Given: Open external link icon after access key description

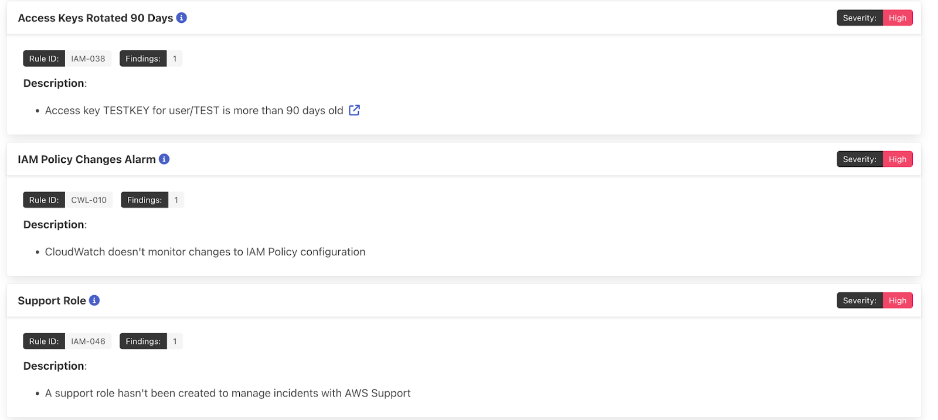Looking at the screenshot, I should tap(354, 110).
